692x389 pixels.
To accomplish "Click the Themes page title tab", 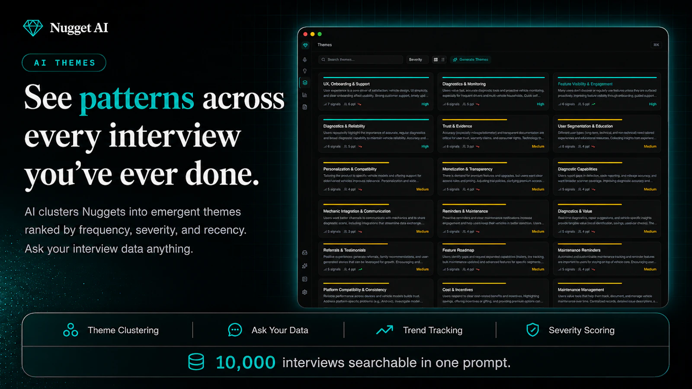I will click(325, 45).
